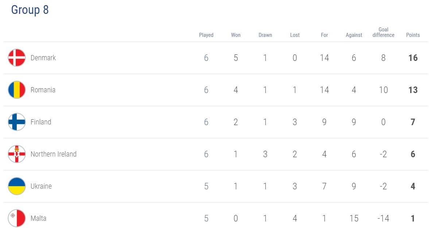Open the Malta team name link
443x239 pixels.
(x=38, y=218)
